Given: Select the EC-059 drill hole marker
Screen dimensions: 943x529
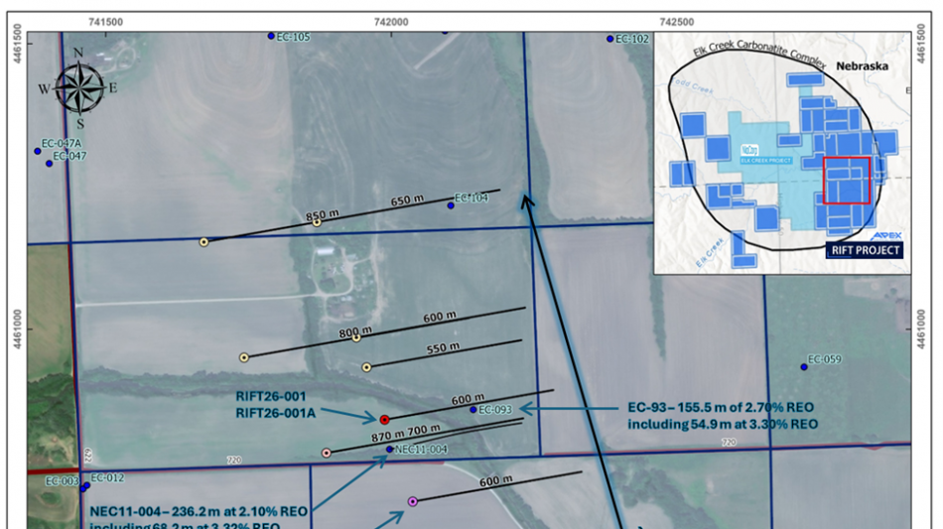Looking at the screenshot, I should (x=804, y=366).
